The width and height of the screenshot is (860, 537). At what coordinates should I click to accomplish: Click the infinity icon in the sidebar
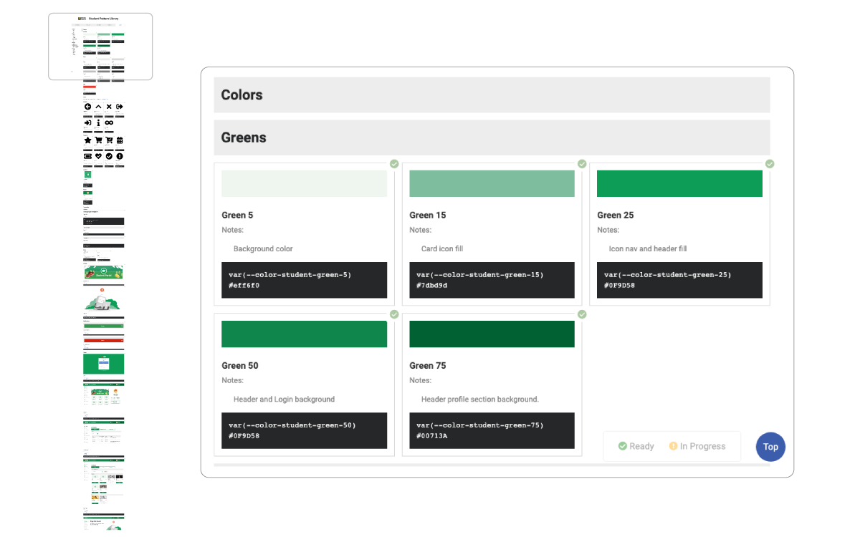(x=108, y=122)
